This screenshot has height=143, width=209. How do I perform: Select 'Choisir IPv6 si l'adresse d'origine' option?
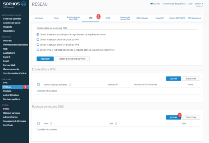(38, 50)
